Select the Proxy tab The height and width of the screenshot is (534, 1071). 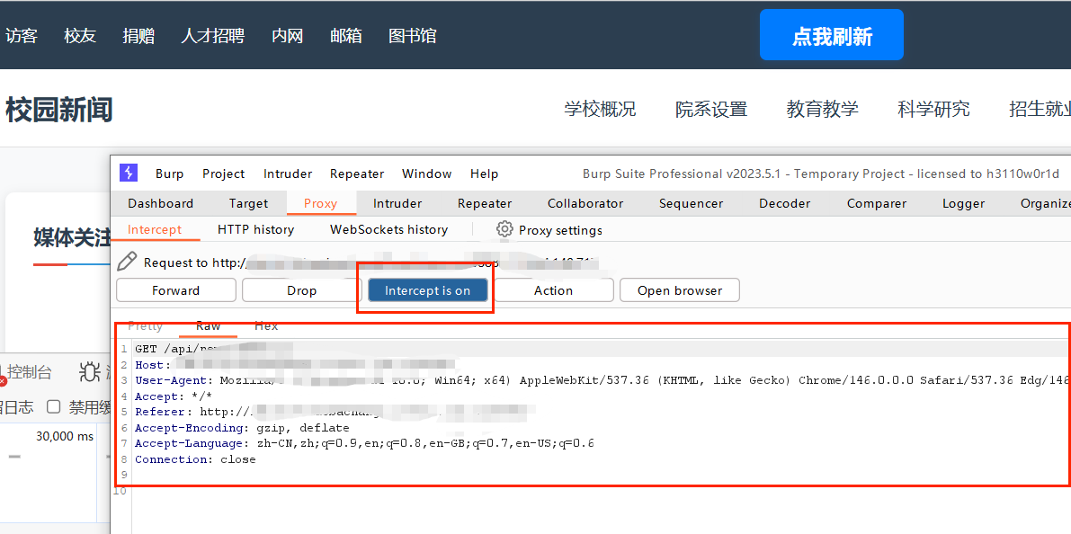320,203
